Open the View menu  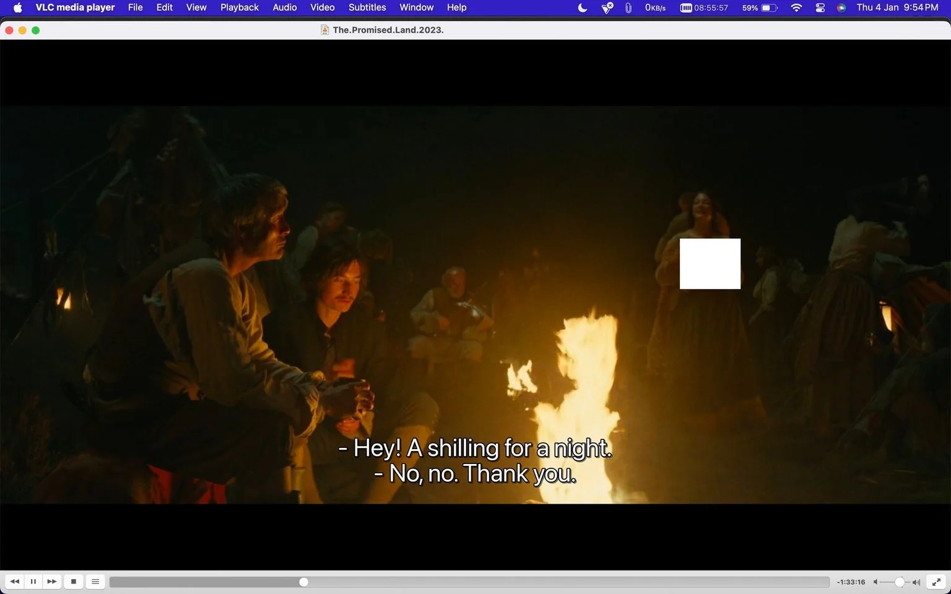(196, 7)
